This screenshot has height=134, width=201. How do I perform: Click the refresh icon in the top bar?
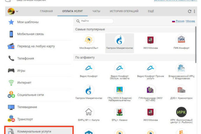click(189, 11)
